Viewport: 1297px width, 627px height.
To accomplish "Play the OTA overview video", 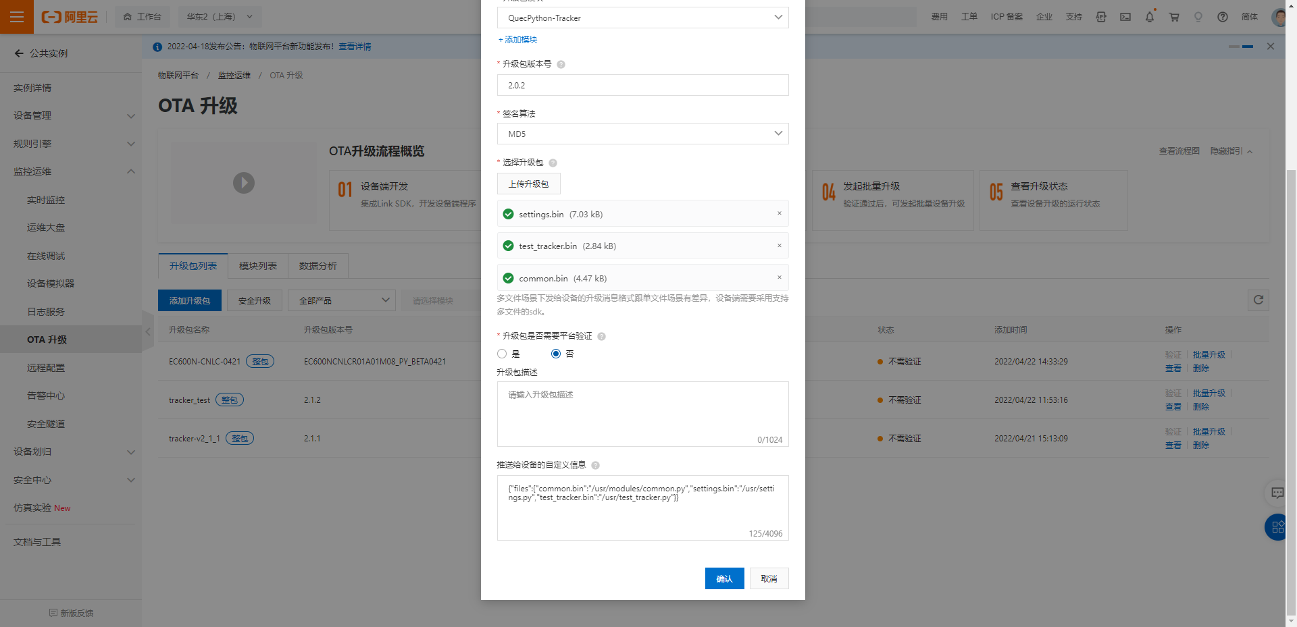I will click(x=244, y=183).
